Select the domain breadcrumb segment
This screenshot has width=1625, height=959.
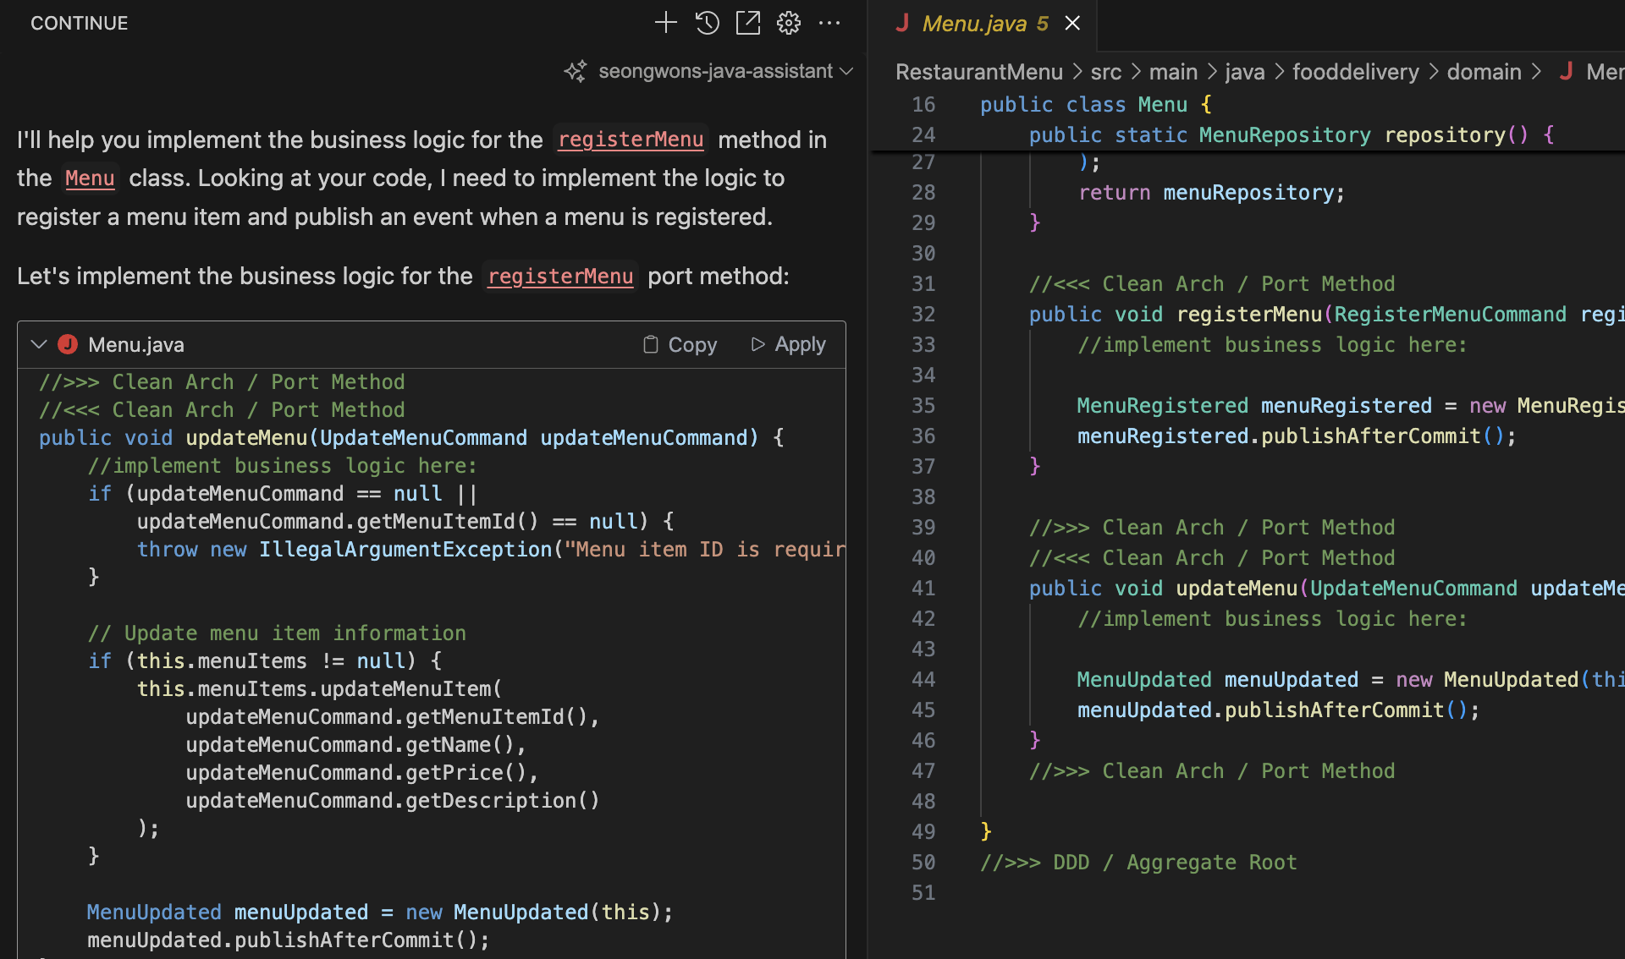point(1484,72)
